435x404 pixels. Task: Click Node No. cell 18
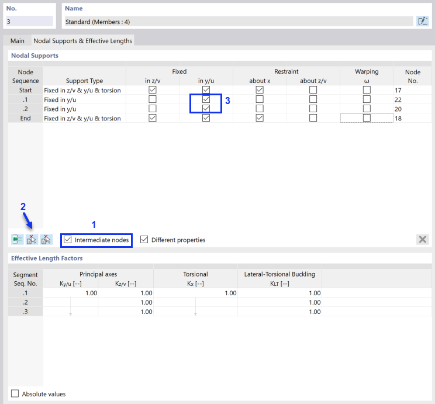tap(413, 118)
